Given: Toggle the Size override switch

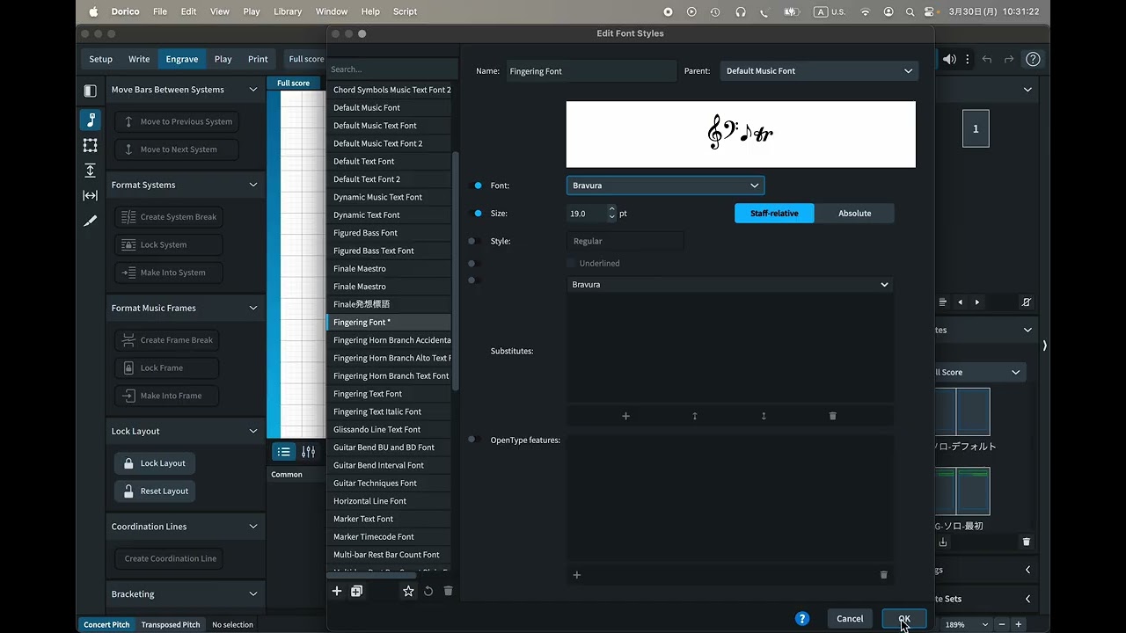Looking at the screenshot, I should pyautogui.click(x=476, y=214).
